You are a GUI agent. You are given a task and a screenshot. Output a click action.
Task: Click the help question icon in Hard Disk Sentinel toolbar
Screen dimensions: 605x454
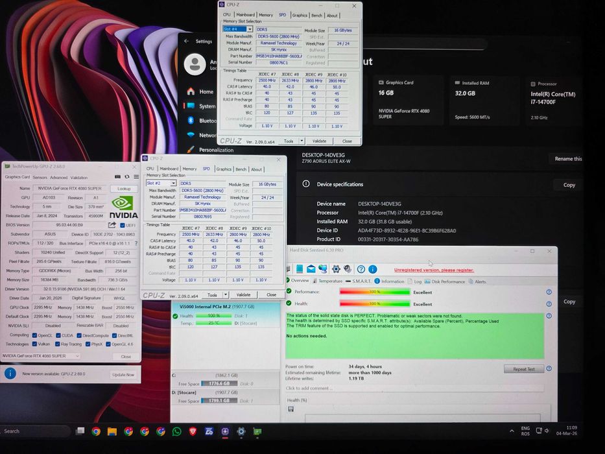(361, 269)
